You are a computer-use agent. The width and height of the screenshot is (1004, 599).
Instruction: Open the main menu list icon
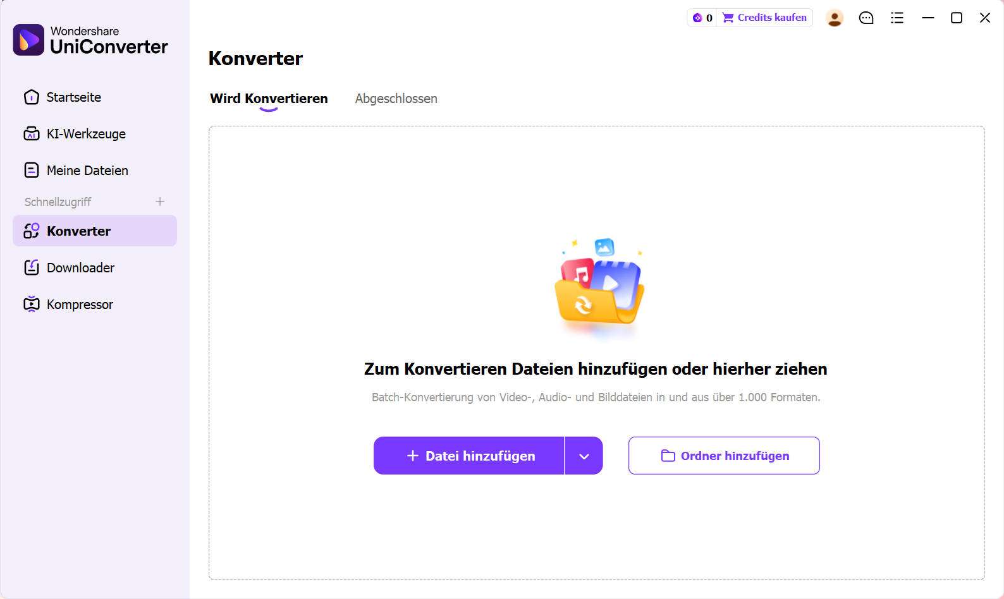coord(897,18)
